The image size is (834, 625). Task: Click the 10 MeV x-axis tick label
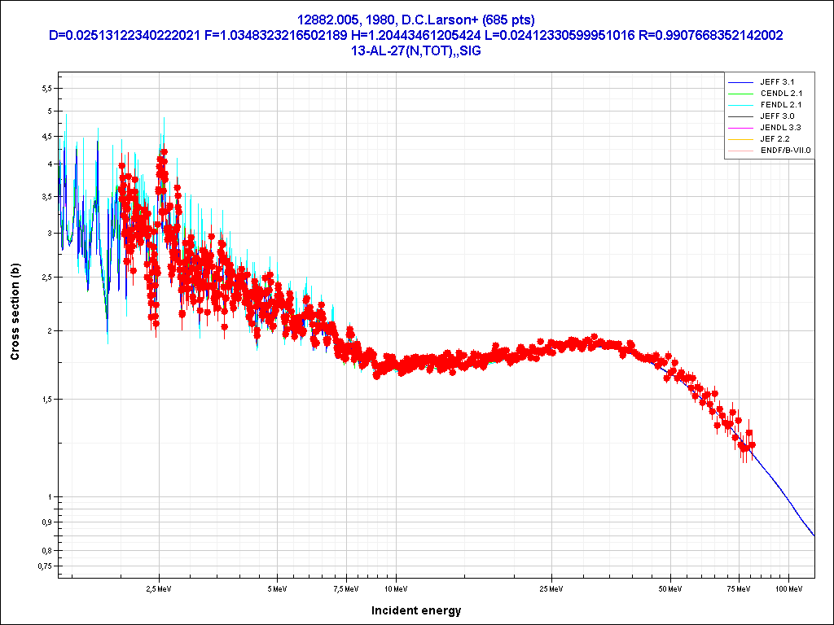[x=396, y=587]
